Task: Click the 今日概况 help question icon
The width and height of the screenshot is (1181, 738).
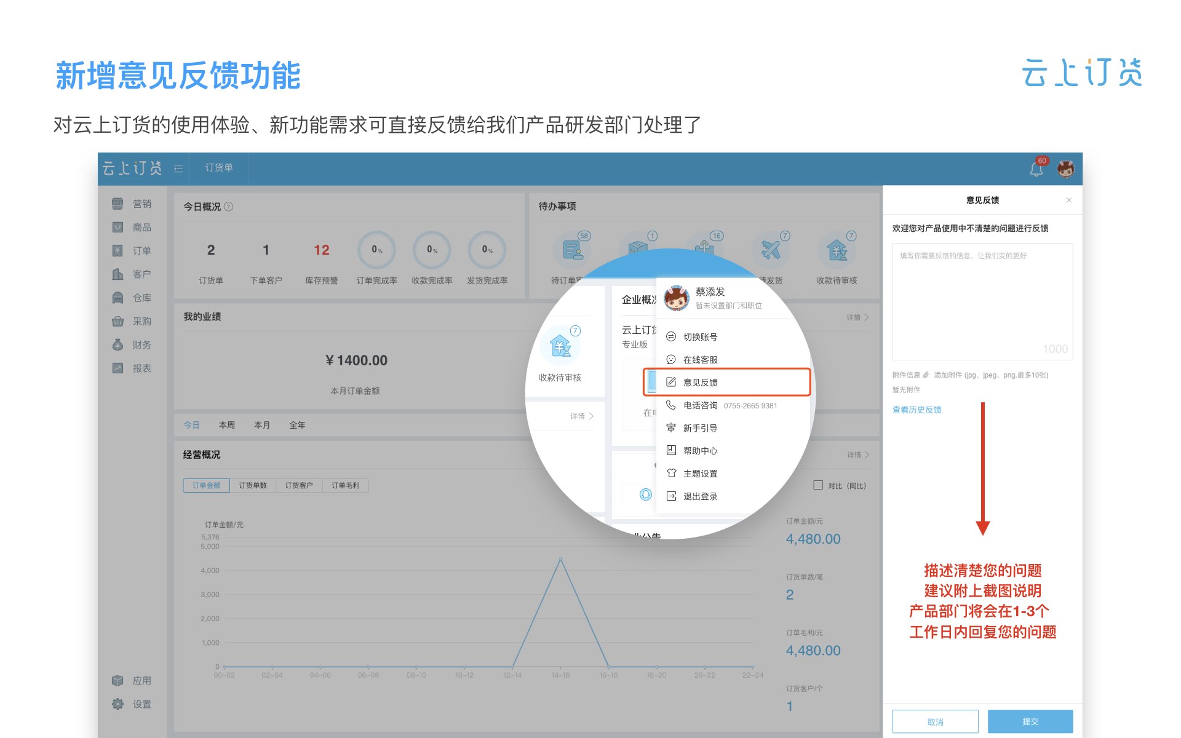Action: [x=229, y=207]
